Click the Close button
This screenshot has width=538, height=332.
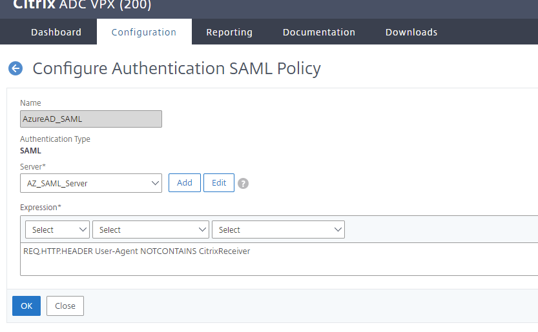point(65,306)
